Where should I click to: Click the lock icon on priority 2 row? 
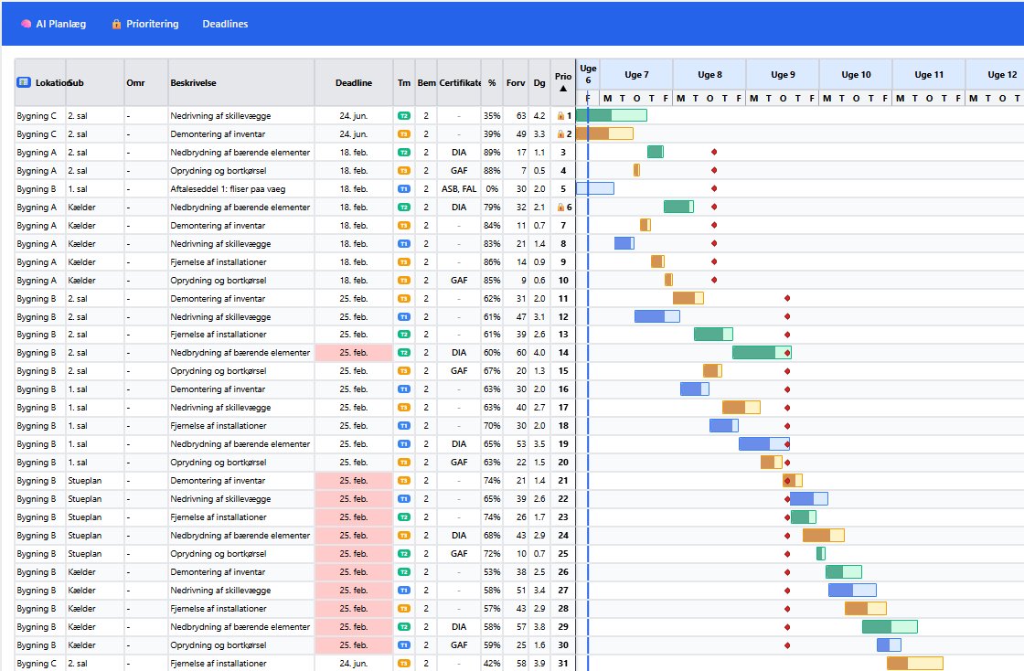click(x=560, y=134)
